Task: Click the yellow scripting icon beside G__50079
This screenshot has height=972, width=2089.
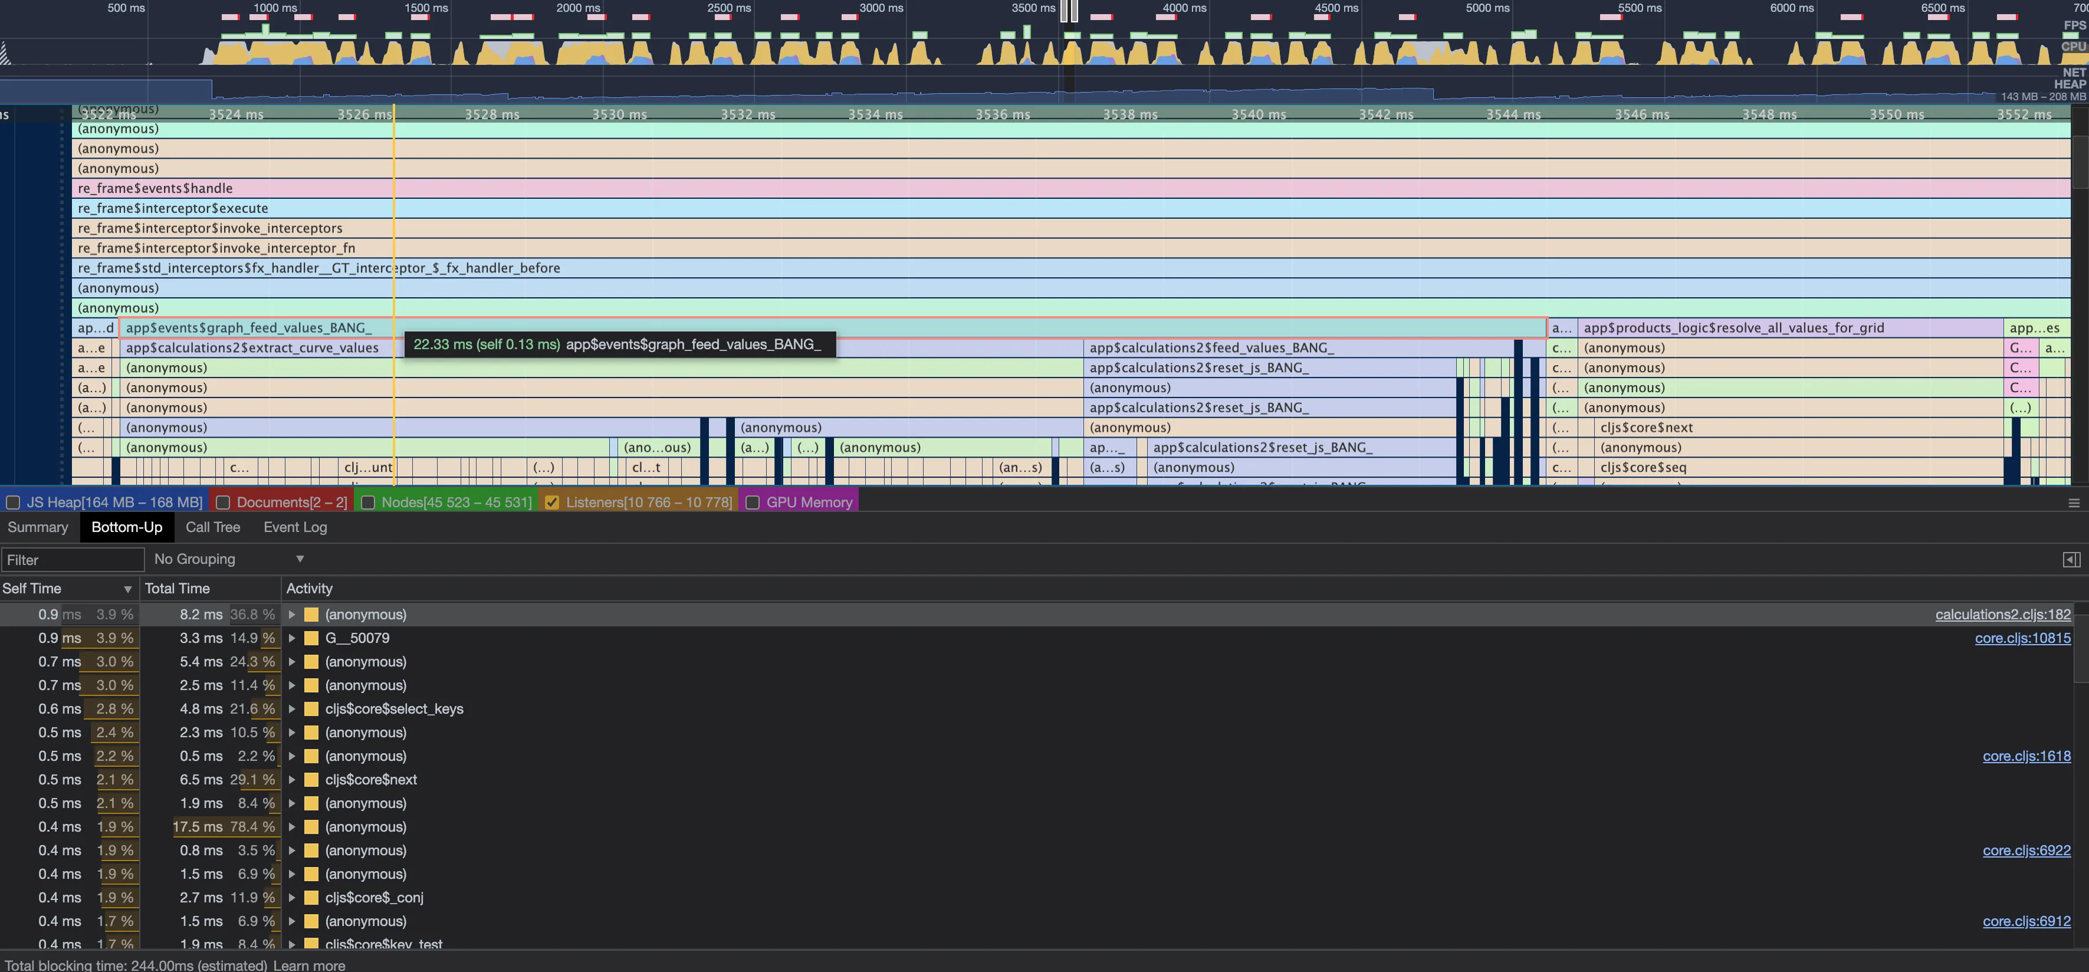Action: pos(311,639)
